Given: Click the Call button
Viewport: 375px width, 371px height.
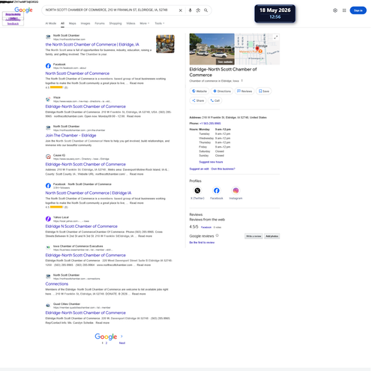Looking at the screenshot, I should tap(215, 100).
